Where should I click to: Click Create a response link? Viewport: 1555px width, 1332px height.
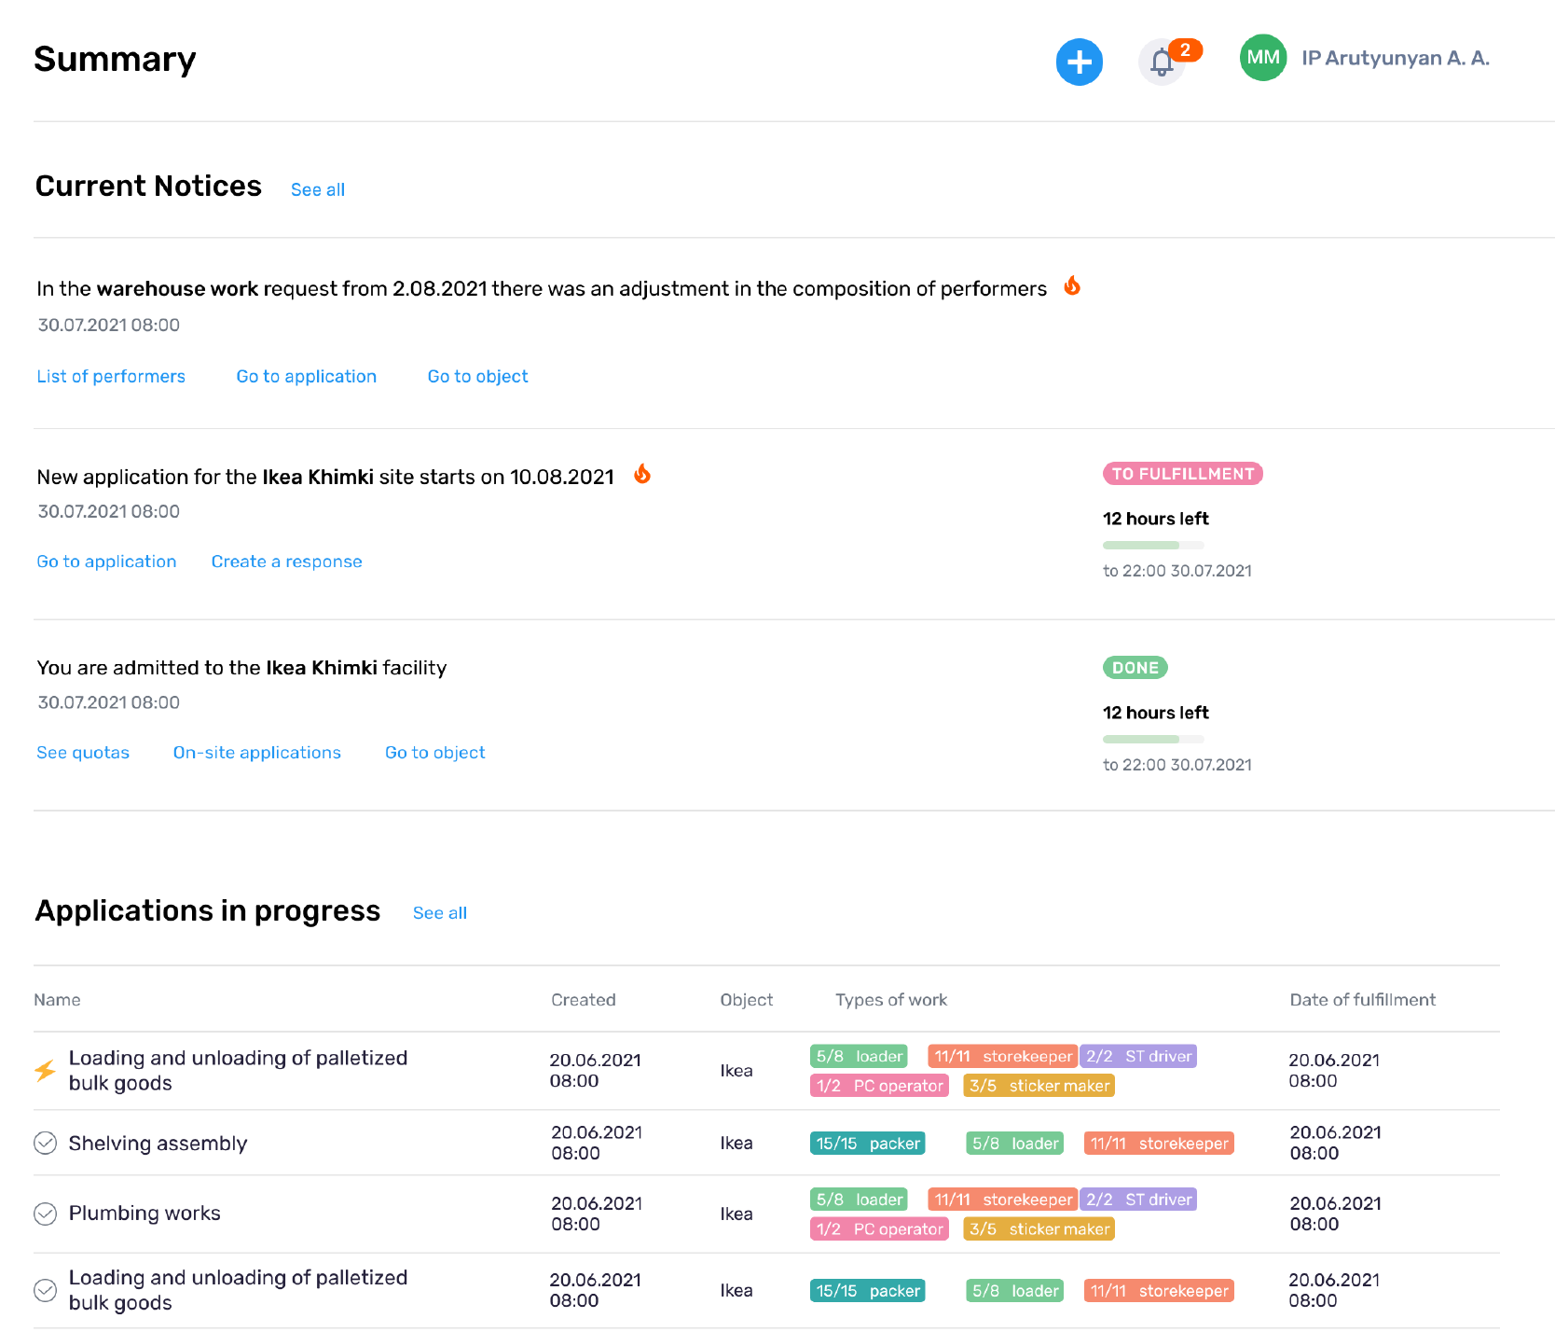pos(286,562)
